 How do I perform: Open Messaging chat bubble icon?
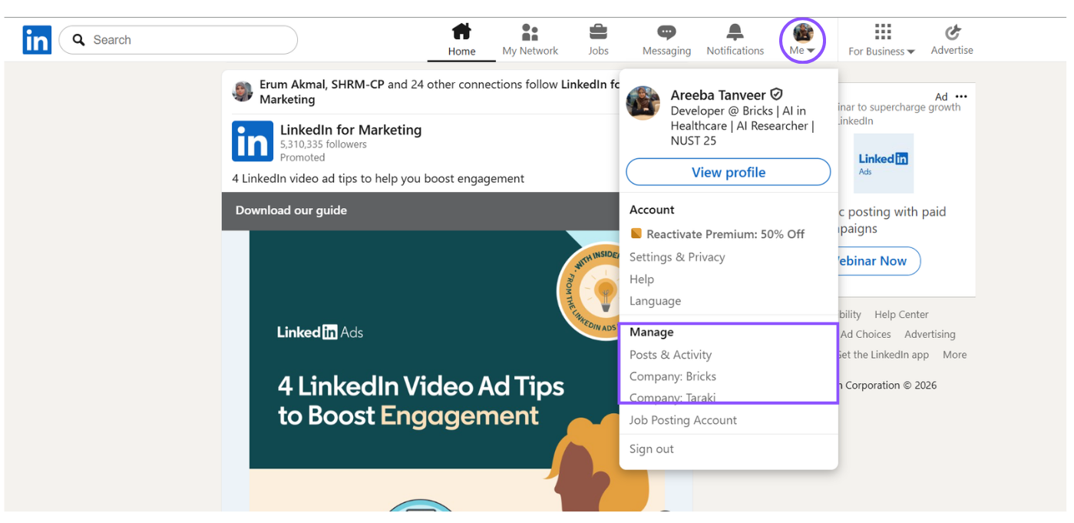[x=666, y=32]
